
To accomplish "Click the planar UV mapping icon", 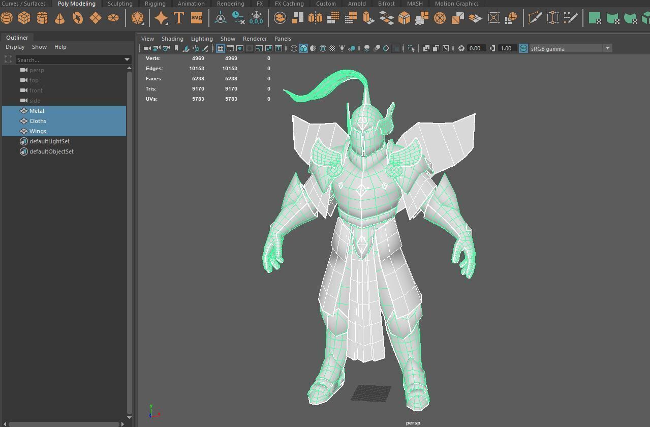I will point(595,18).
